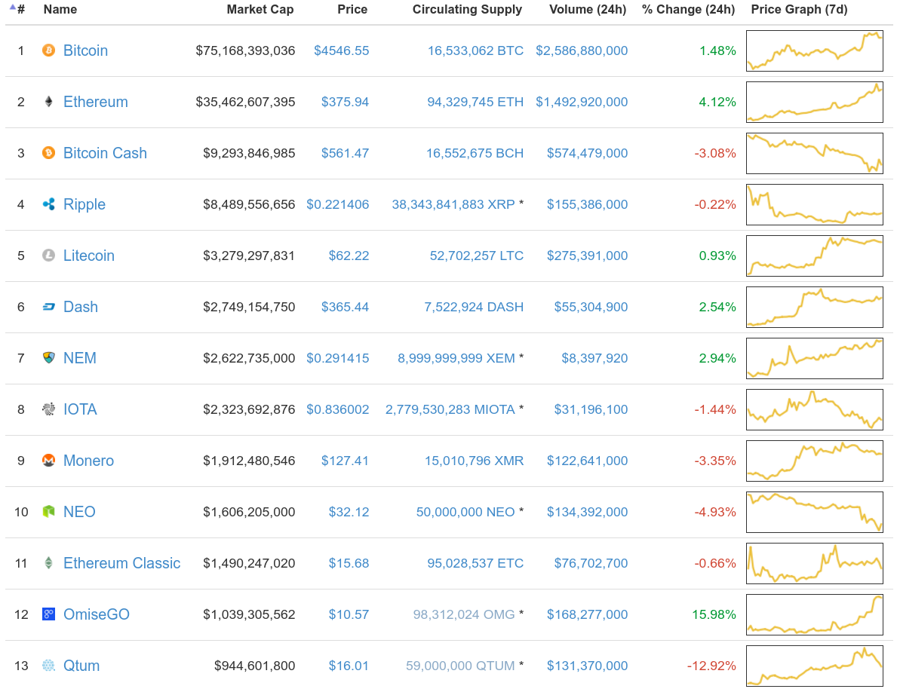Open Qtum 7-day price graph thumbnail
This screenshot has width=897, height=689.
point(815,666)
